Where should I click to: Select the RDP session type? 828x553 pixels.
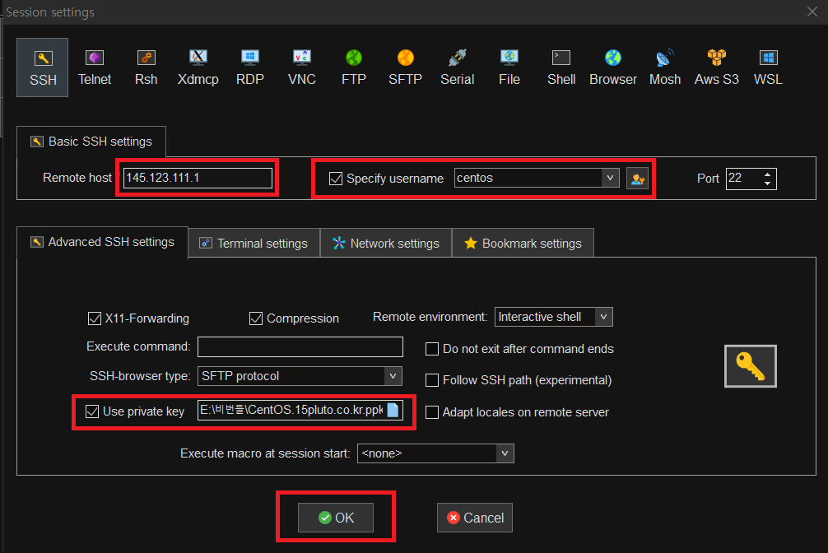[x=249, y=67]
